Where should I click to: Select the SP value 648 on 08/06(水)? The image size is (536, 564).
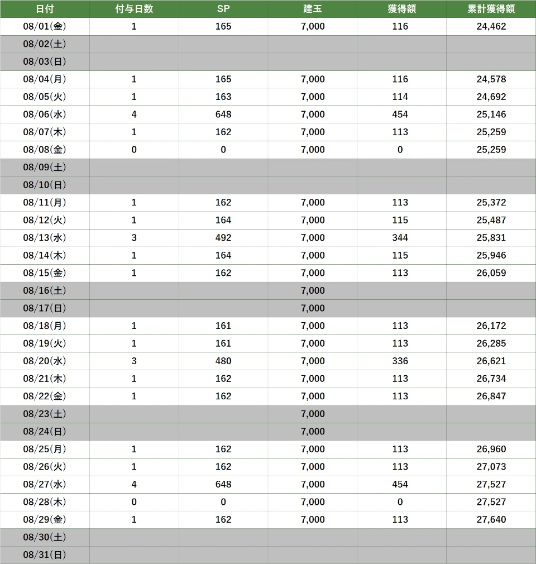point(223,114)
